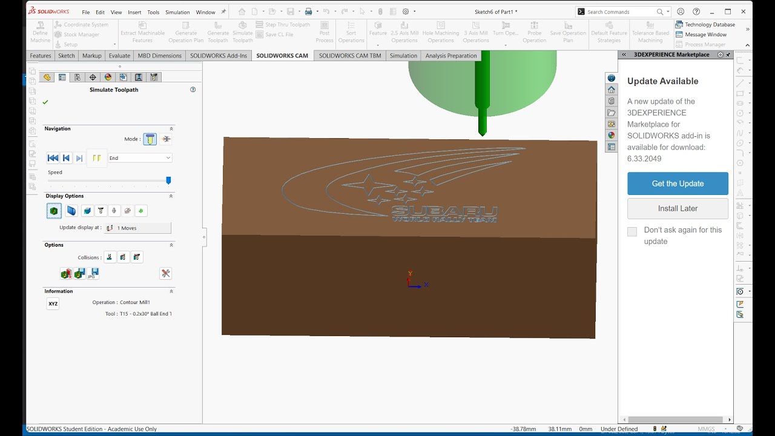Save the simulated stock model icon
The height and width of the screenshot is (436, 775).
click(x=79, y=274)
